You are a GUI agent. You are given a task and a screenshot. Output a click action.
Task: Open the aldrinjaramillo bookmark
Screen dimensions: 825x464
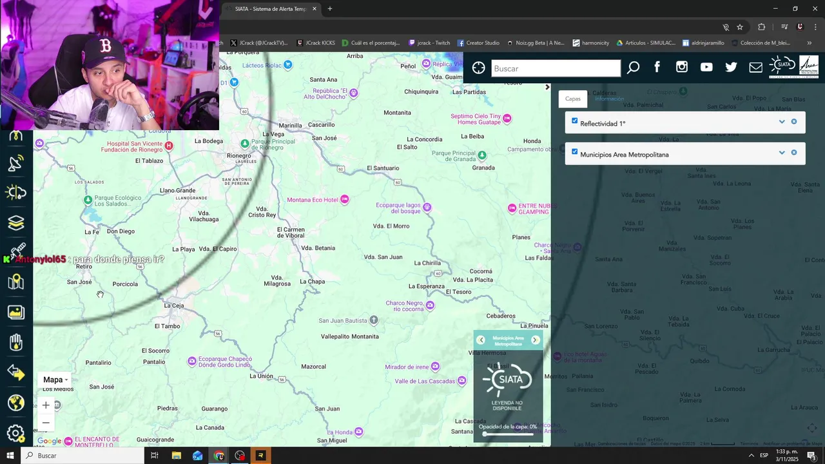click(x=703, y=43)
